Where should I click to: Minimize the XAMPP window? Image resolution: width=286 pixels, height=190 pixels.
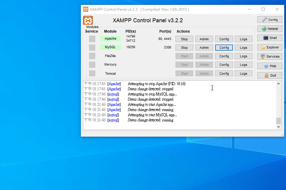[249, 9]
